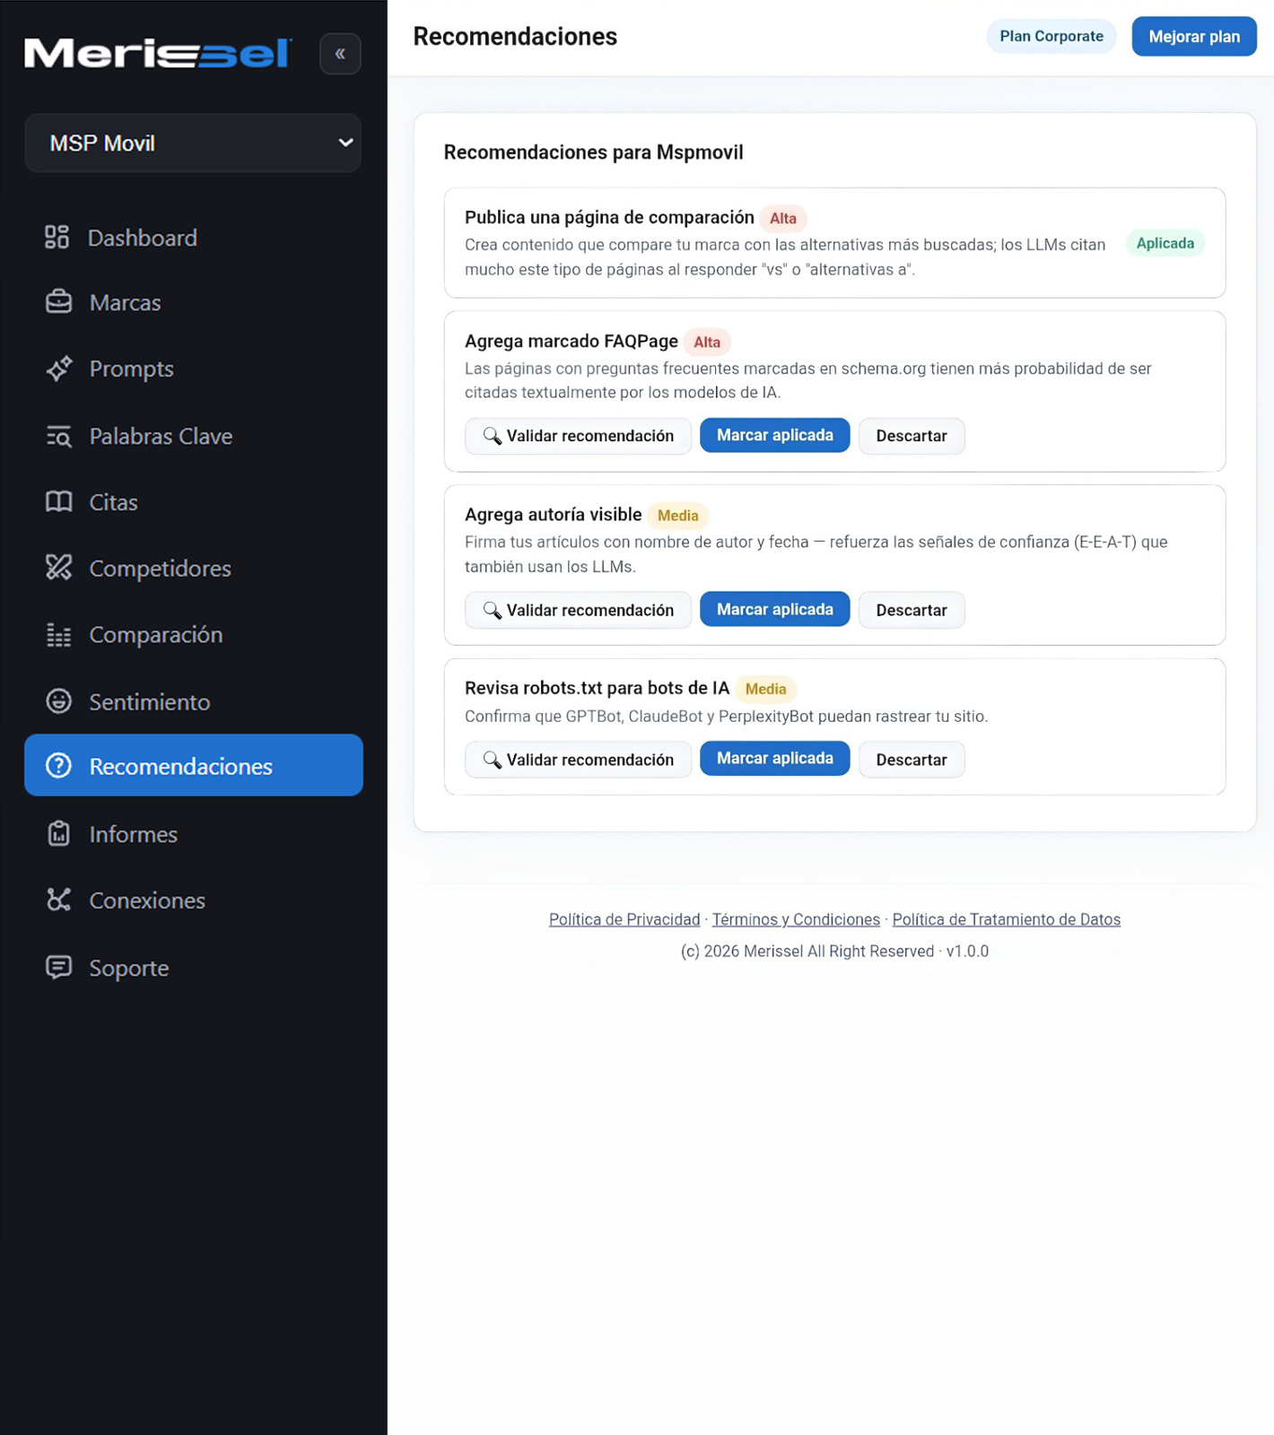Open the MSP Movil brand dropdown
This screenshot has width=1274, height=1435.
pos(193,143)
